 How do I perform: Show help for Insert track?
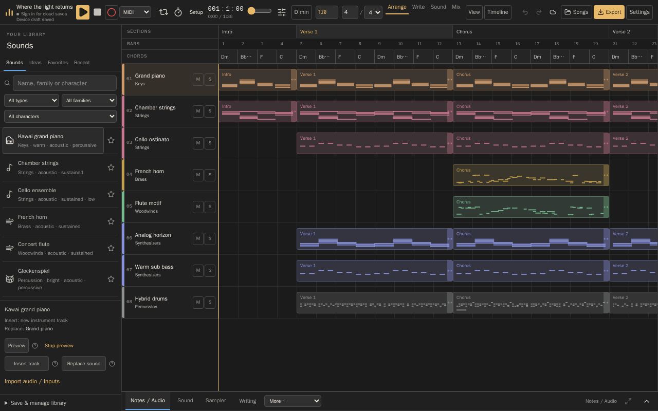pyautogui.click(x=55, y=364)
